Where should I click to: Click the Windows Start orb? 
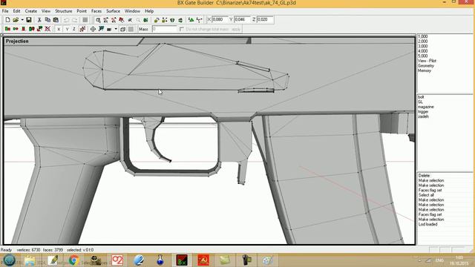[9, 260]
